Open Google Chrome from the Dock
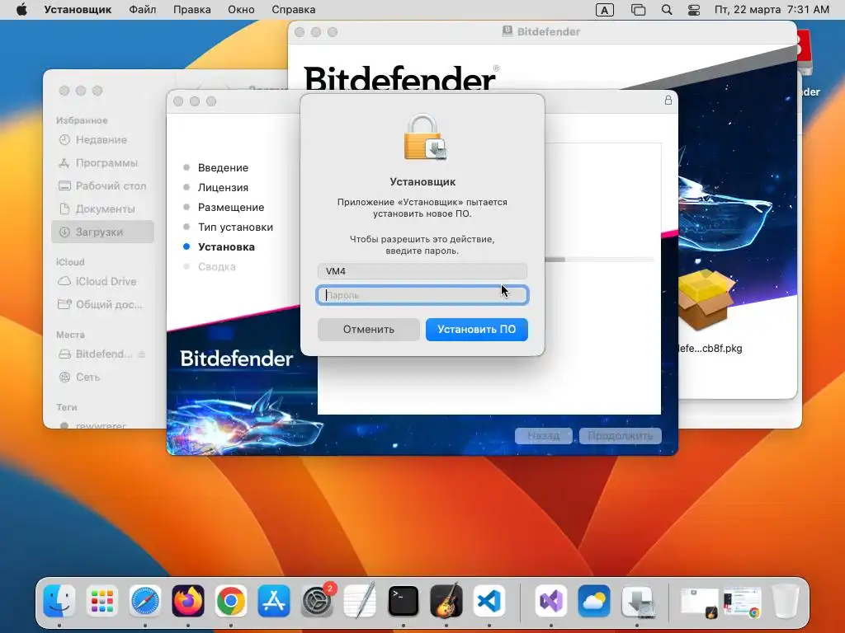The image size is (845, 633). 231,601
